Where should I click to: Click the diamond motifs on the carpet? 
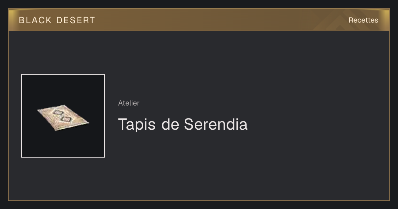[62, 115]
